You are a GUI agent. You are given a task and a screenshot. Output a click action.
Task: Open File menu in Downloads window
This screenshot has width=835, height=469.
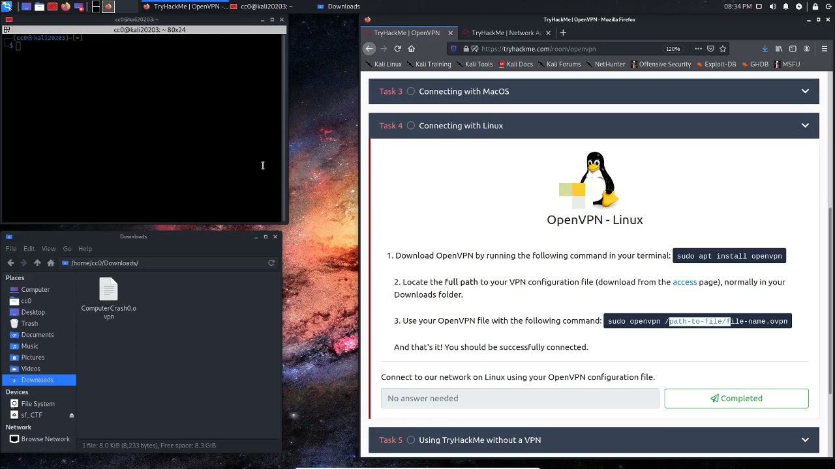click(11, 249)
